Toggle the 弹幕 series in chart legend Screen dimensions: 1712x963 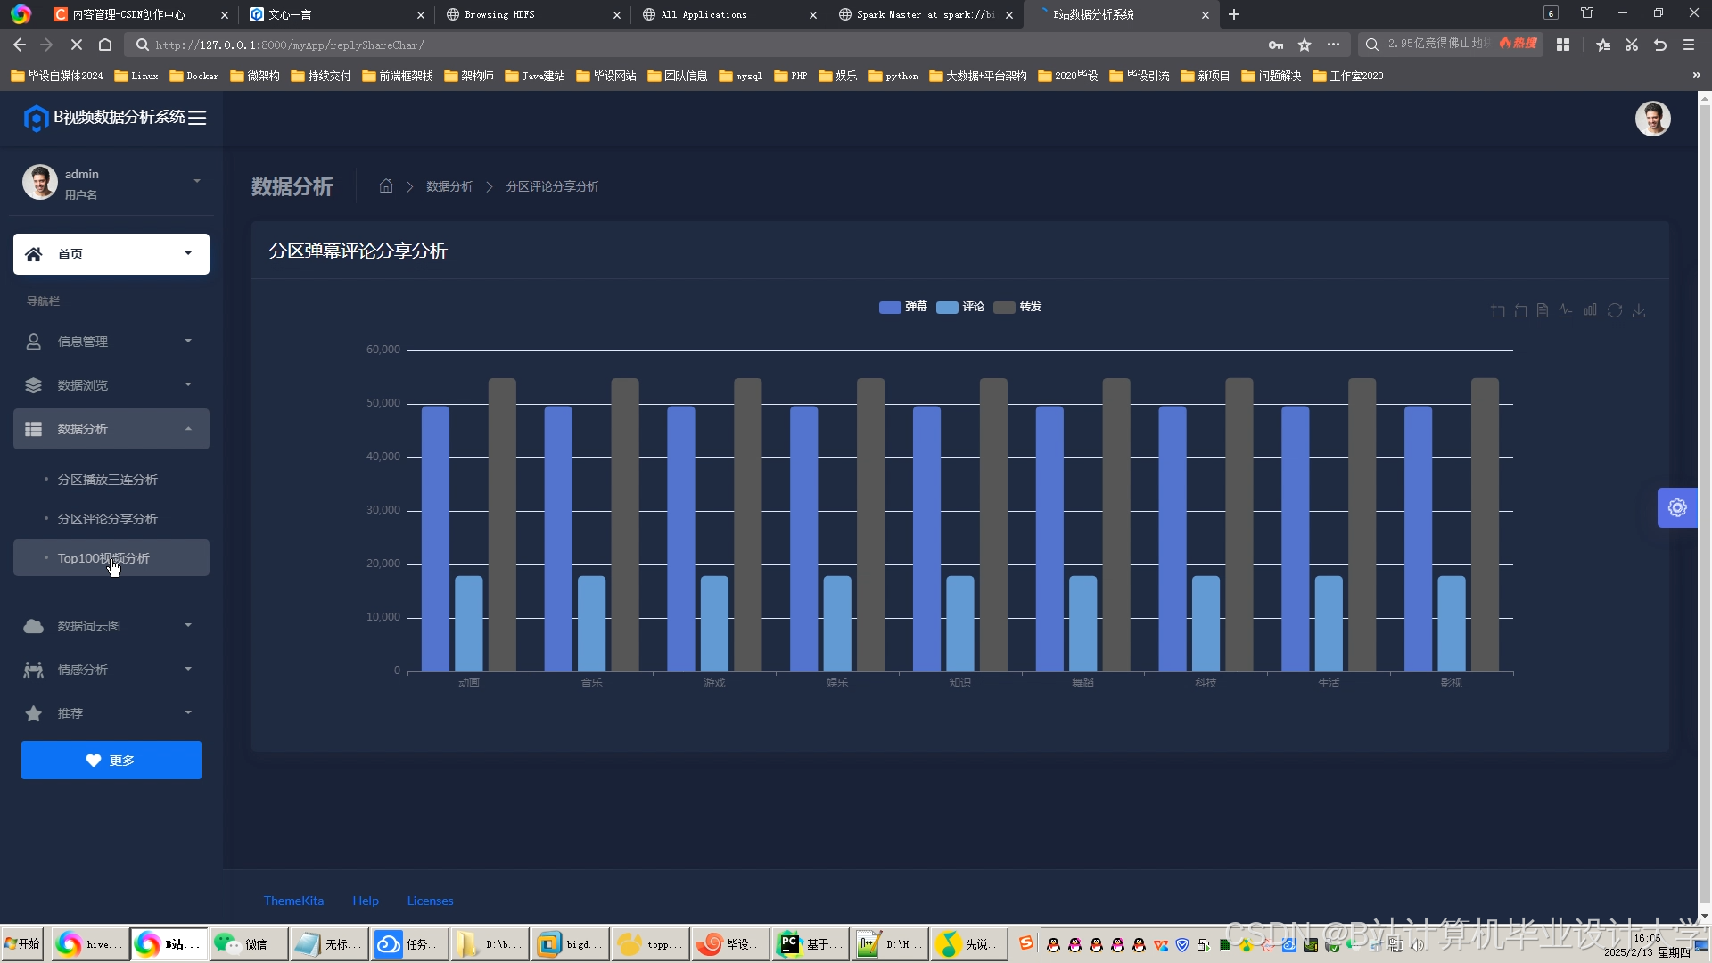(903, 307)
